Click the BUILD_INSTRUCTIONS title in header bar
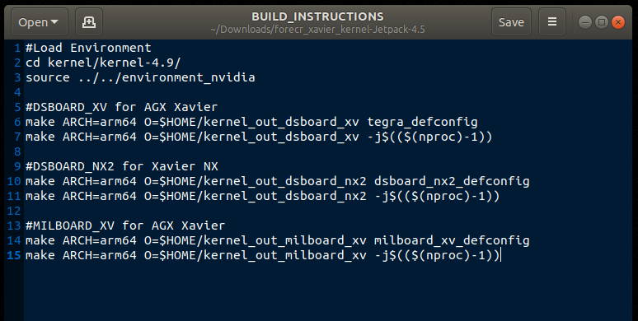 click(317, 16)
